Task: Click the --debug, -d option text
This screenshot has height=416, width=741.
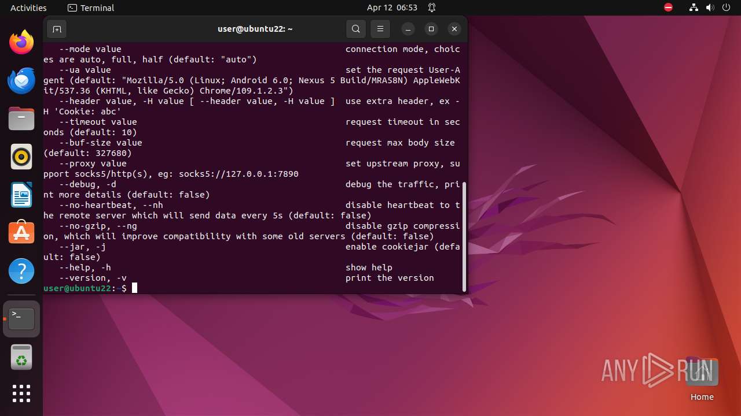Action: click(x=87, y=184)
